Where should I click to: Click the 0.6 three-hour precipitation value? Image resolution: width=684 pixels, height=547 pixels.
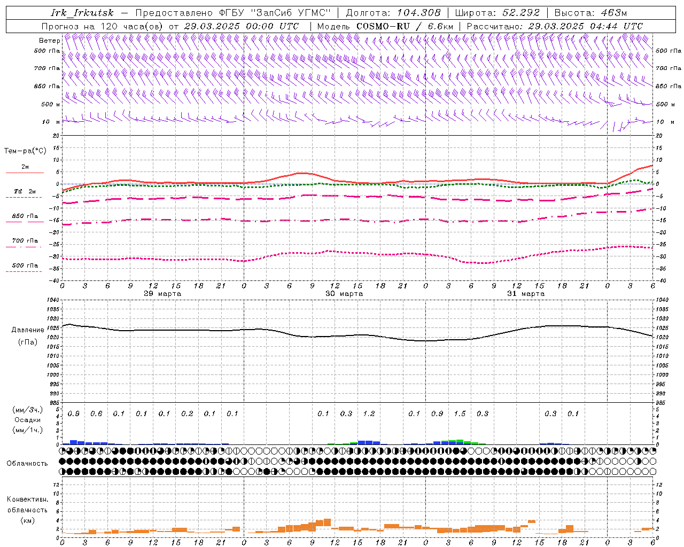coord(96,413)
